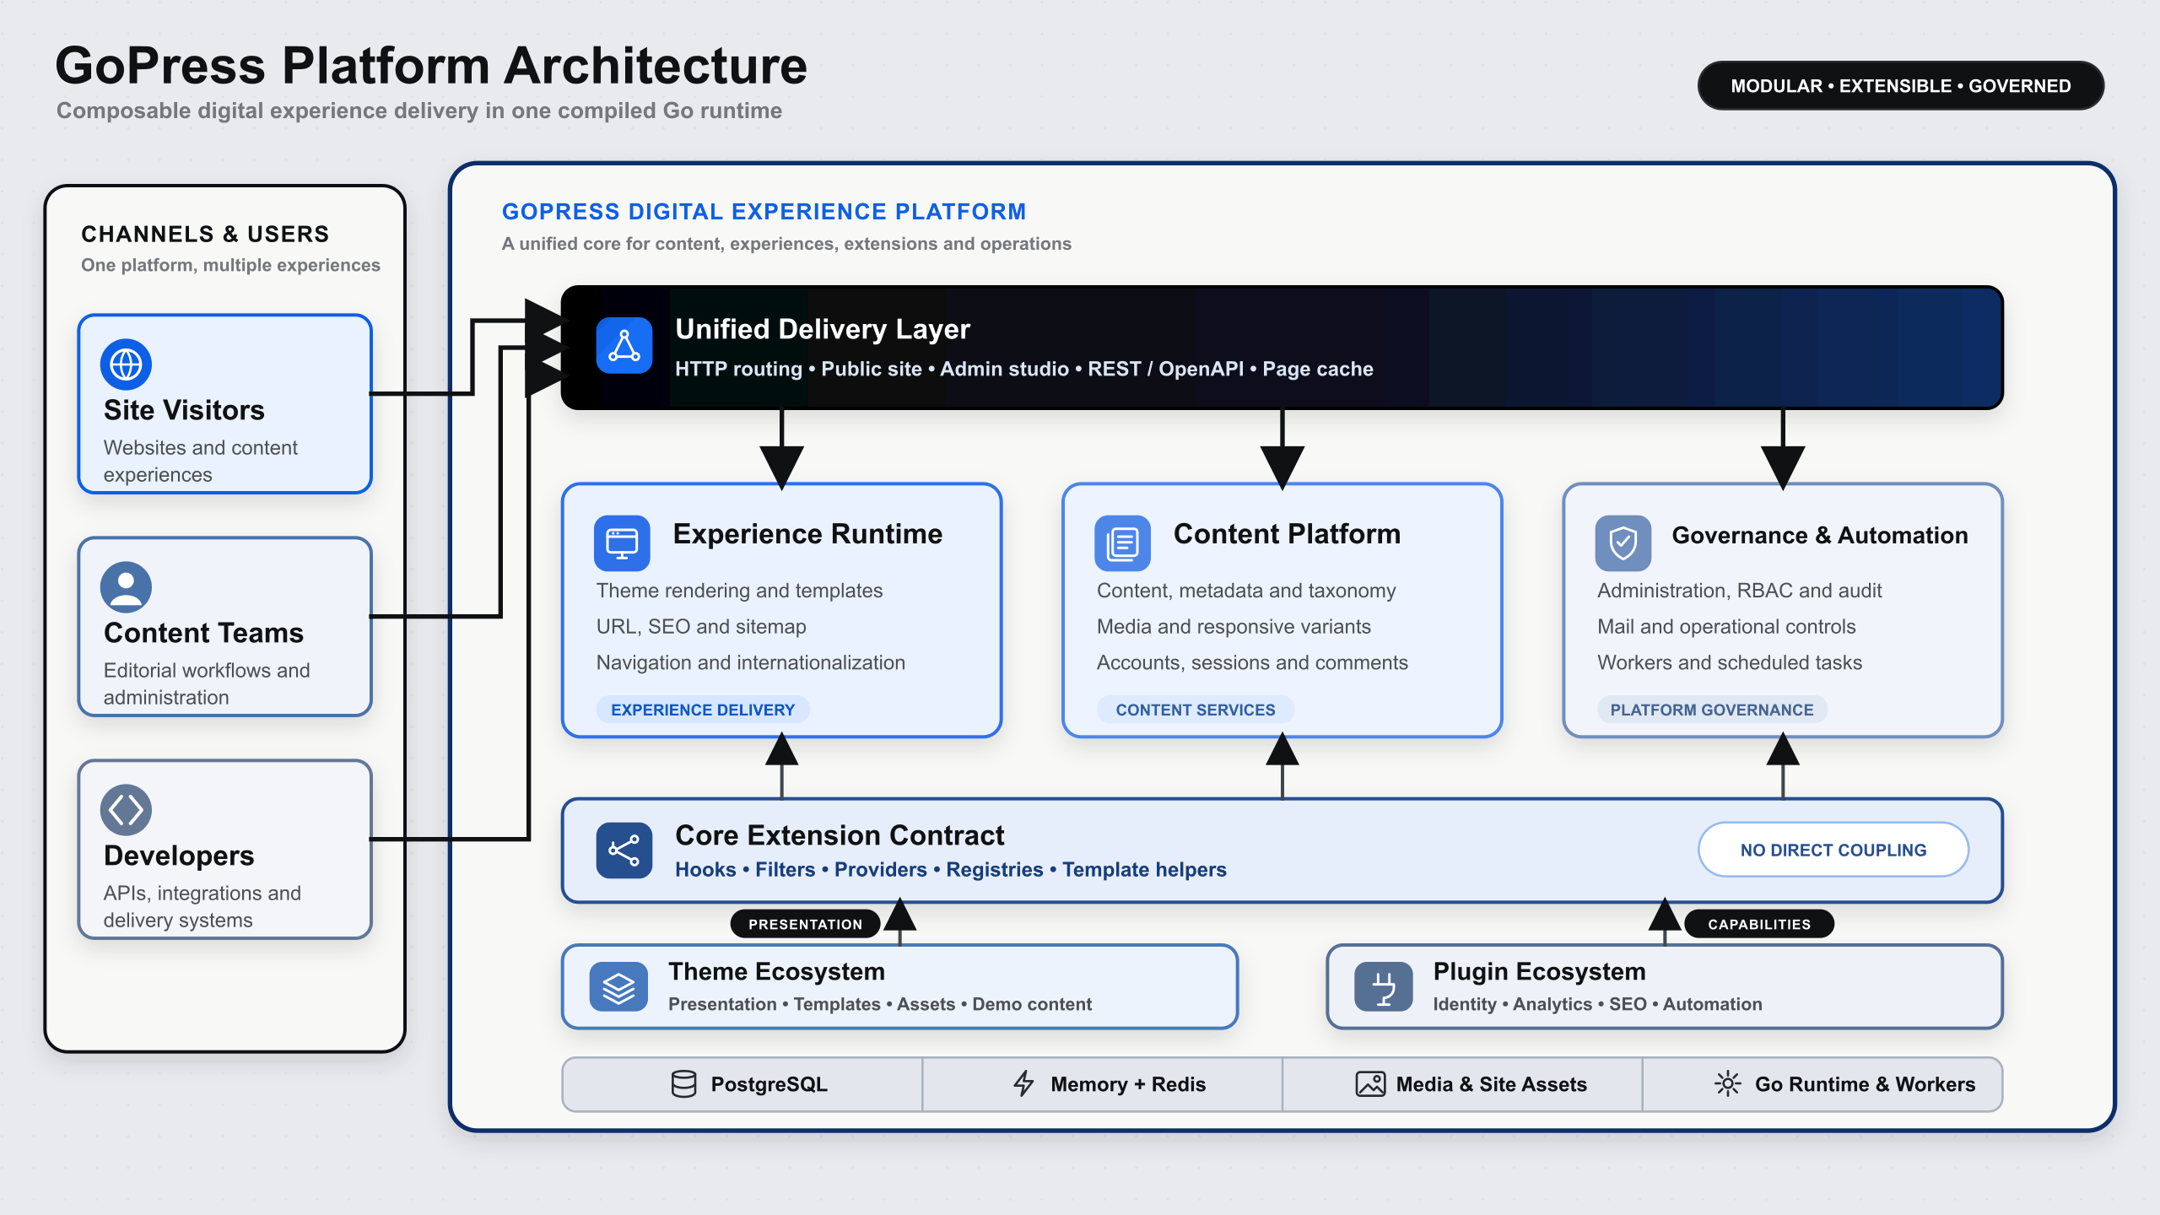Click 'Workers and scheduled tasks' text

point(1729,663)
